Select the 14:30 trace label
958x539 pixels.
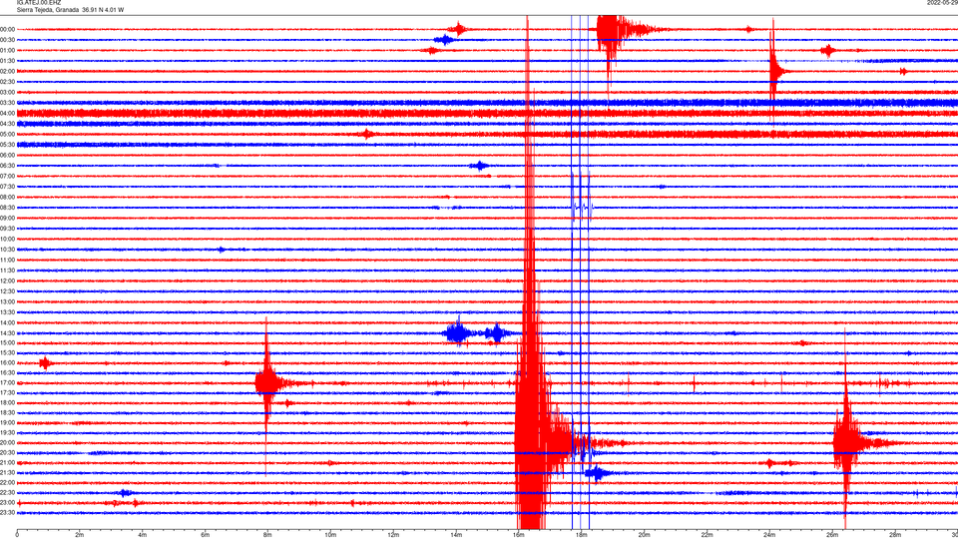[7, 333]
